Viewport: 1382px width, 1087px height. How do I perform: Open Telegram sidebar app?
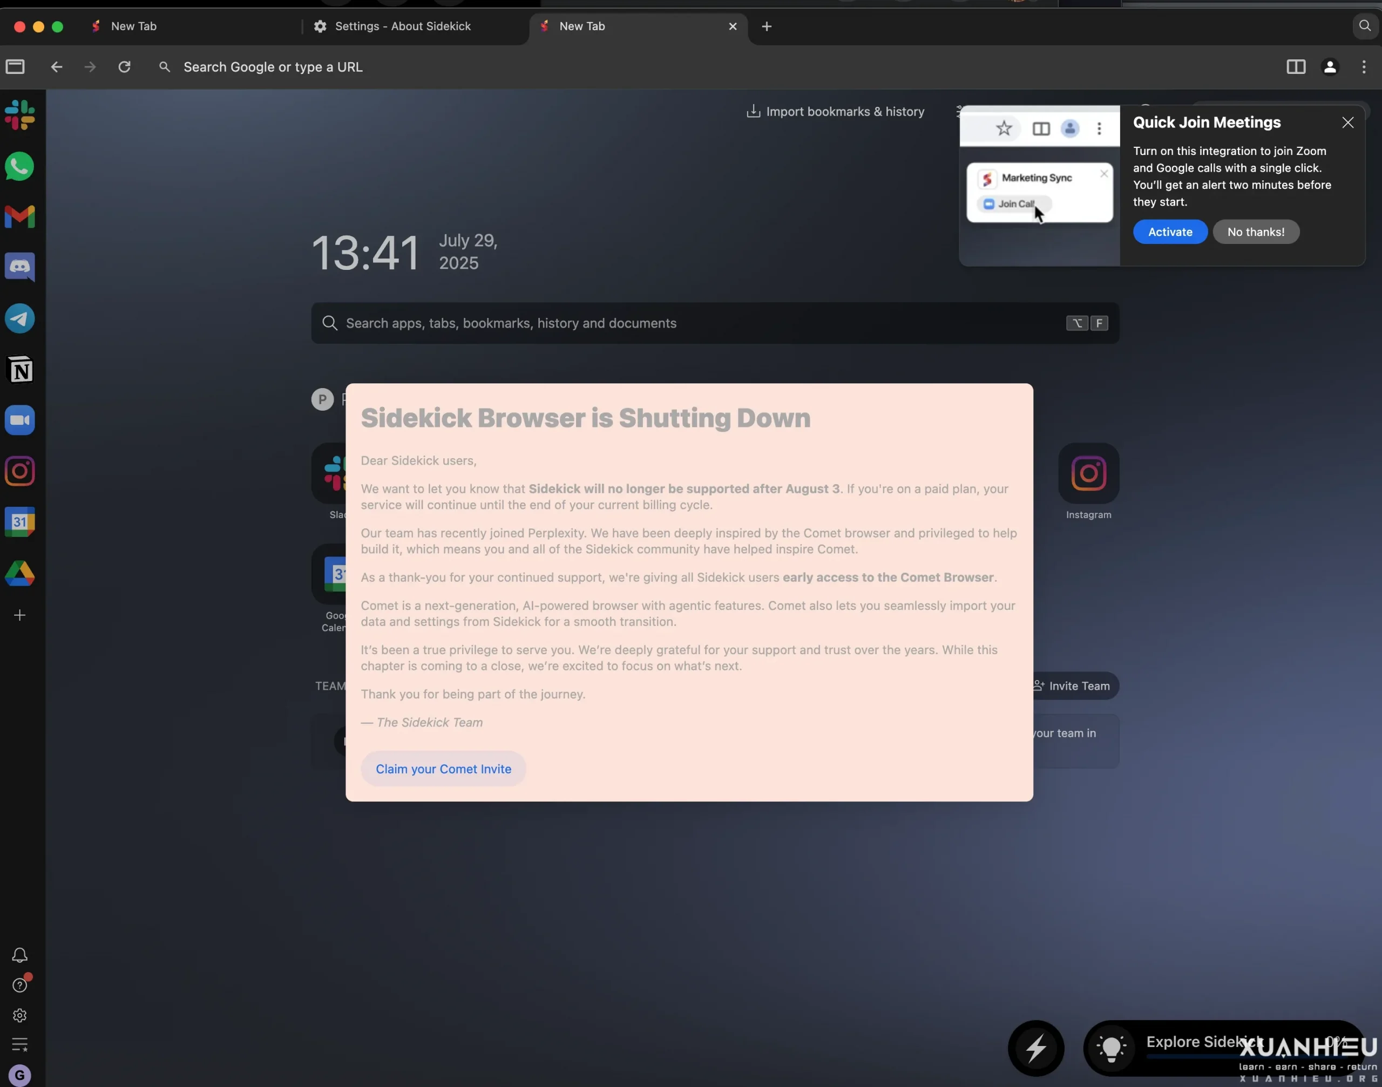(x=20, y=318)
